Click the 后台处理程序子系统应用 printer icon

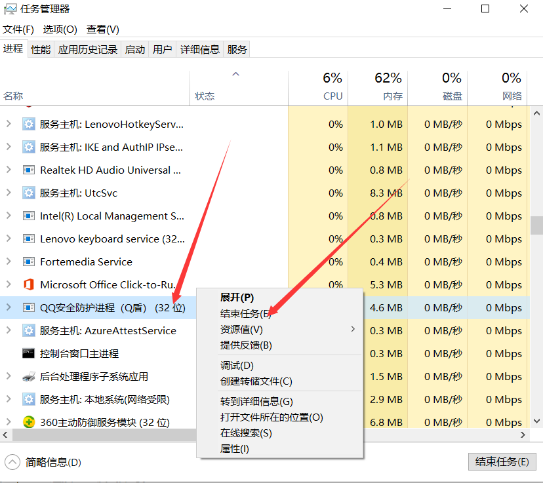click(29, 376)
